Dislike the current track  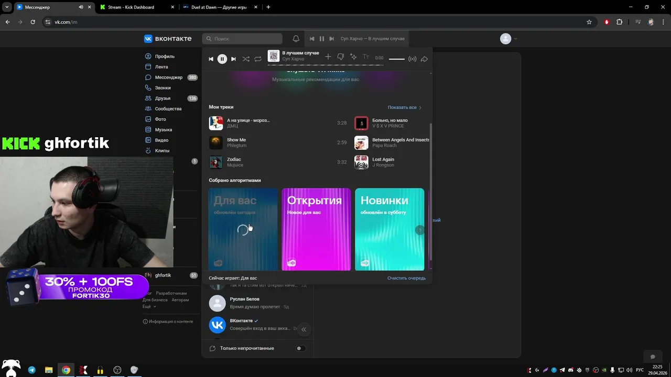click(341, 57)
